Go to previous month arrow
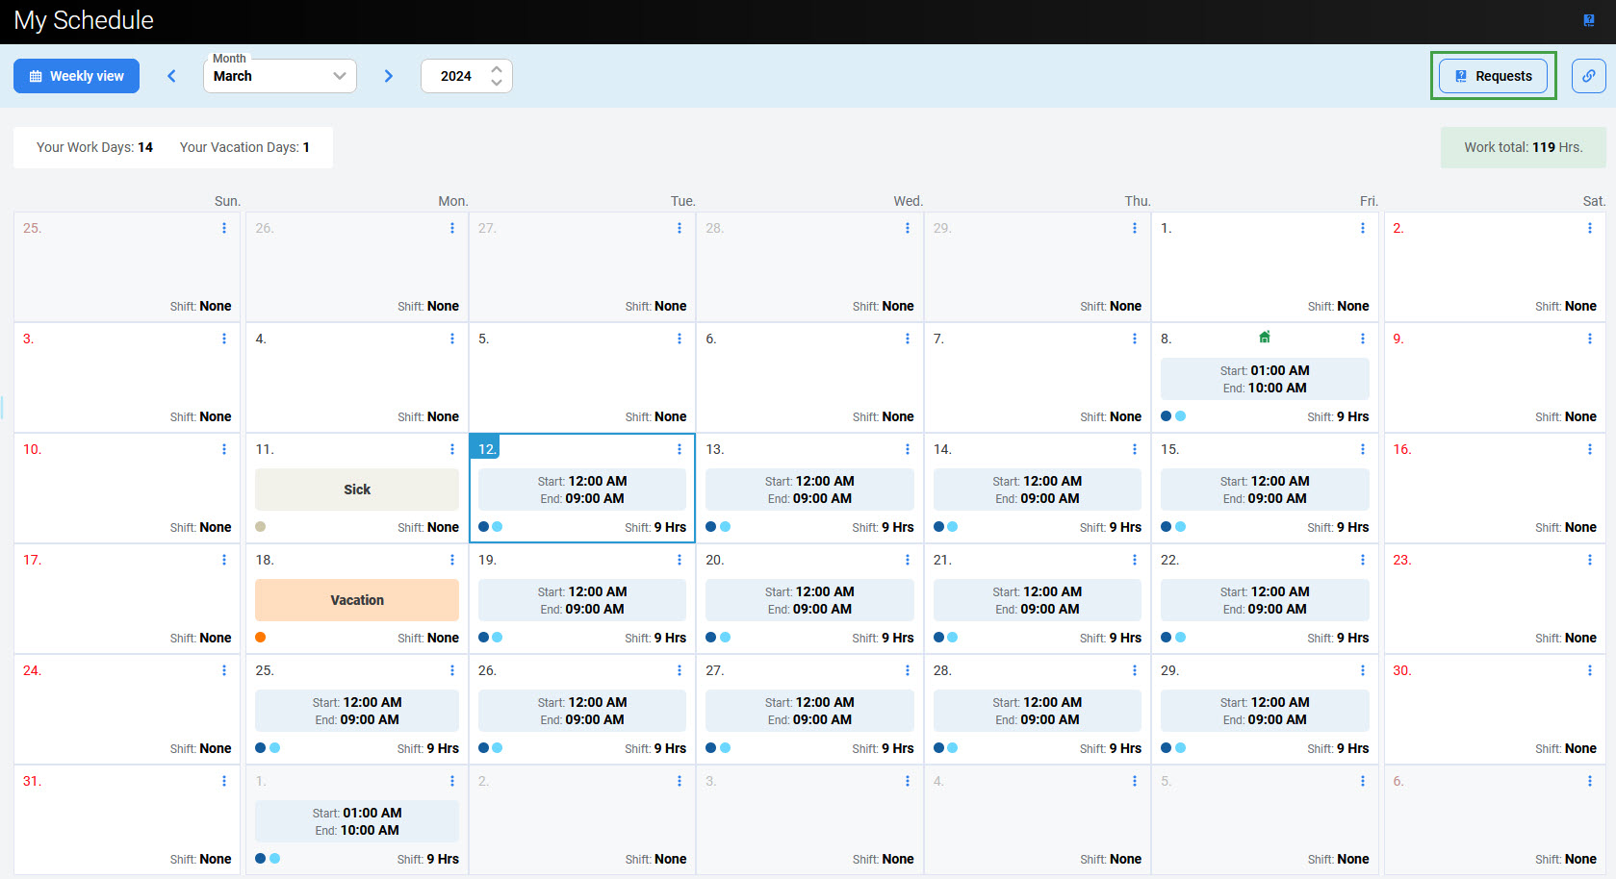This screenshot has height=879, width=1616. tap(171, 76)
